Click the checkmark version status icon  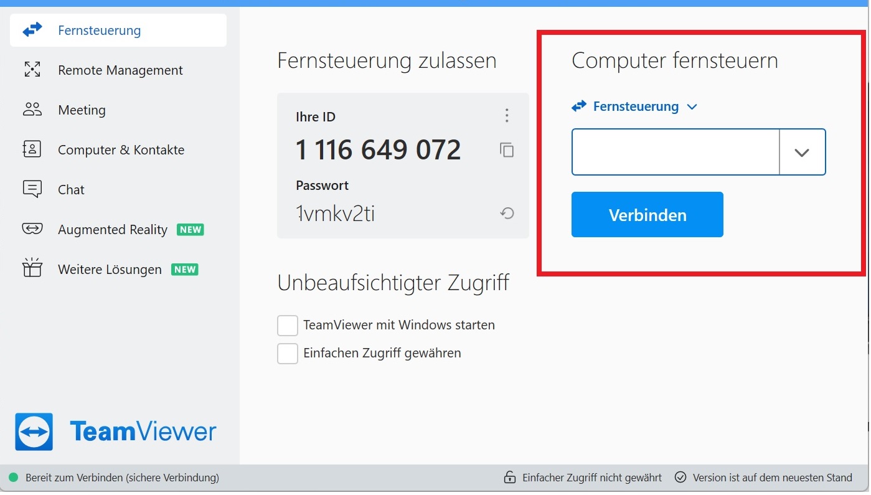tap(680, 478)
